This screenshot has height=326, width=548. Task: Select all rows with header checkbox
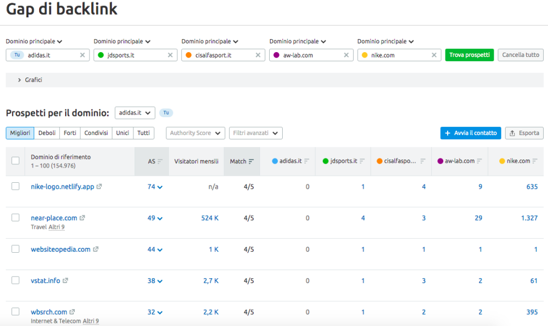[15, 161]
